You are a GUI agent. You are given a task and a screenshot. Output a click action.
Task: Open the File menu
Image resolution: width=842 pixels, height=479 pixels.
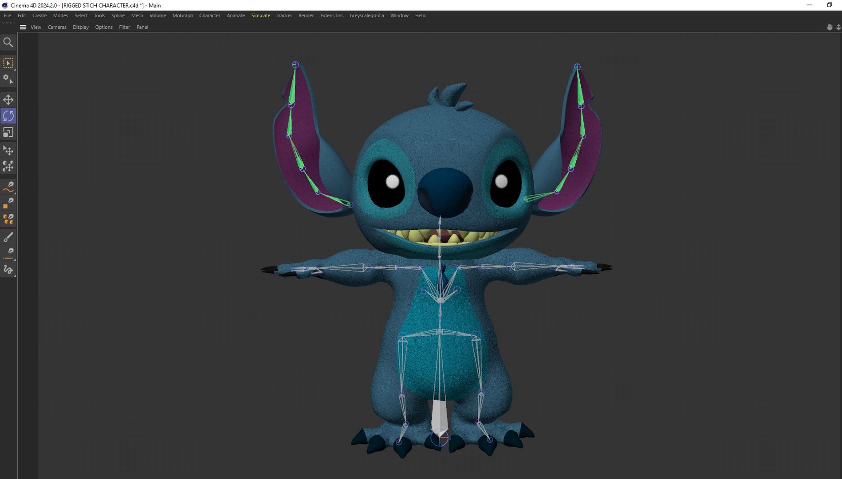8,16
